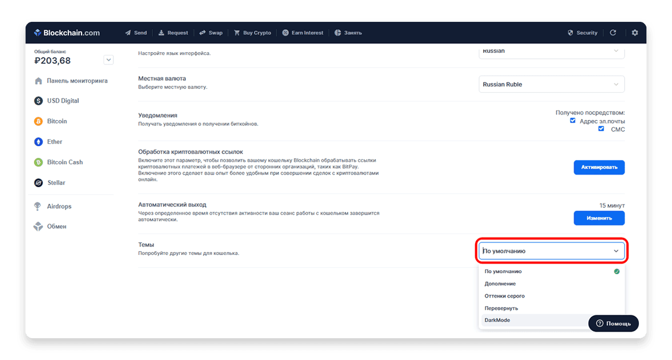Click the Изменить auto-logout button

click(599, 218)
